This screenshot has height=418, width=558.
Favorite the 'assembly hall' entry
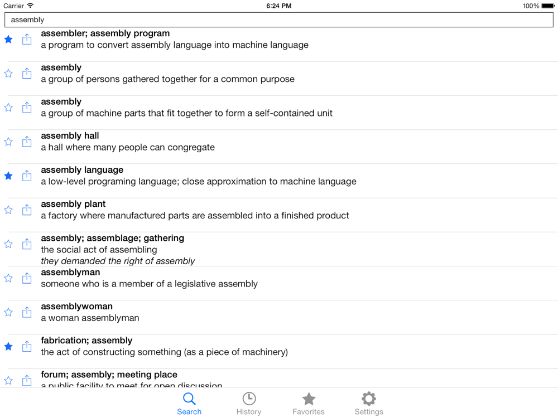coord(8,142)
